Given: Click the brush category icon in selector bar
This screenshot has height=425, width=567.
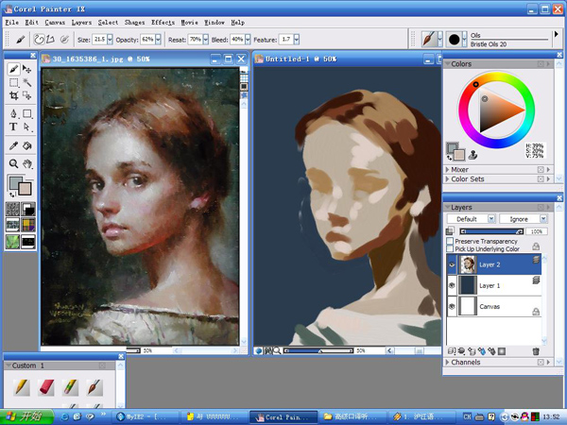Looking at the screenshot, I should 430,39.
